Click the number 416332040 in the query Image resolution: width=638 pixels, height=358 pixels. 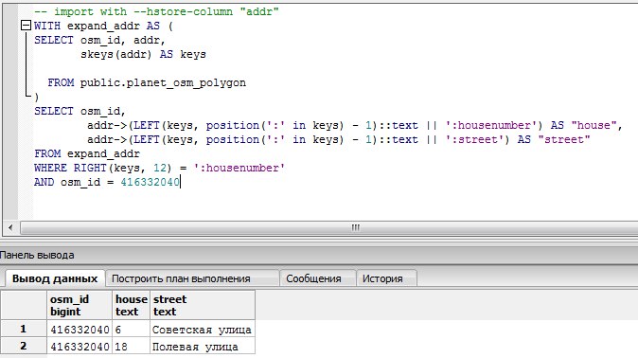(151, 182)
